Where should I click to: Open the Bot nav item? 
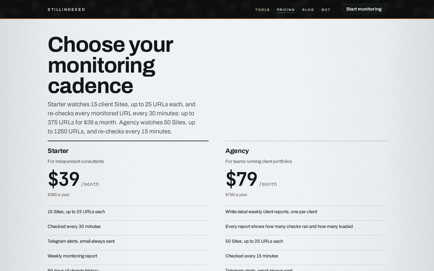pos(326,10)
